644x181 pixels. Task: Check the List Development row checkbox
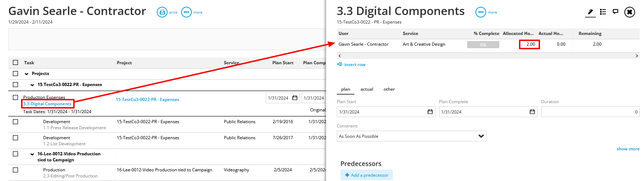pos(15,138)
